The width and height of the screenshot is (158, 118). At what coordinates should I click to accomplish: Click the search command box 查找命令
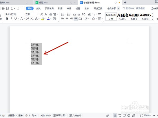[134, 8]
